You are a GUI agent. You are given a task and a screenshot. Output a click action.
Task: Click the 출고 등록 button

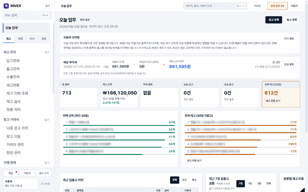(292, 20)
